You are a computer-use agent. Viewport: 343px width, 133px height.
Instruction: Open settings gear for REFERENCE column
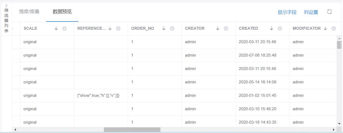[118, 28]
